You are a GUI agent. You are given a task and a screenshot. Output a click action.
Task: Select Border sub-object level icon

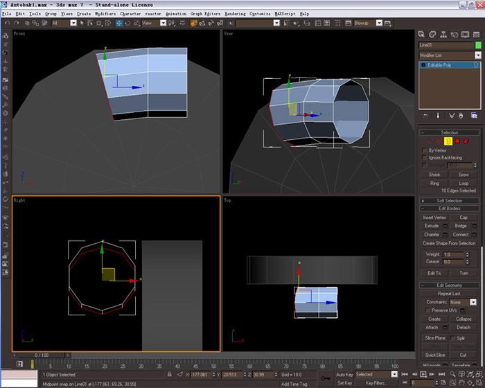coord(448,141)
